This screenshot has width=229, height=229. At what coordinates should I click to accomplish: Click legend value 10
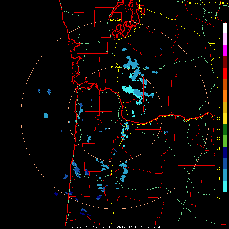(219, 169)
